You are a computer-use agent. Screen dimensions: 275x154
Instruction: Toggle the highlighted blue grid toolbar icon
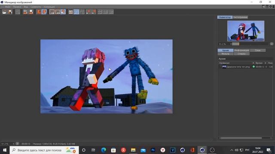coord(76,12)
